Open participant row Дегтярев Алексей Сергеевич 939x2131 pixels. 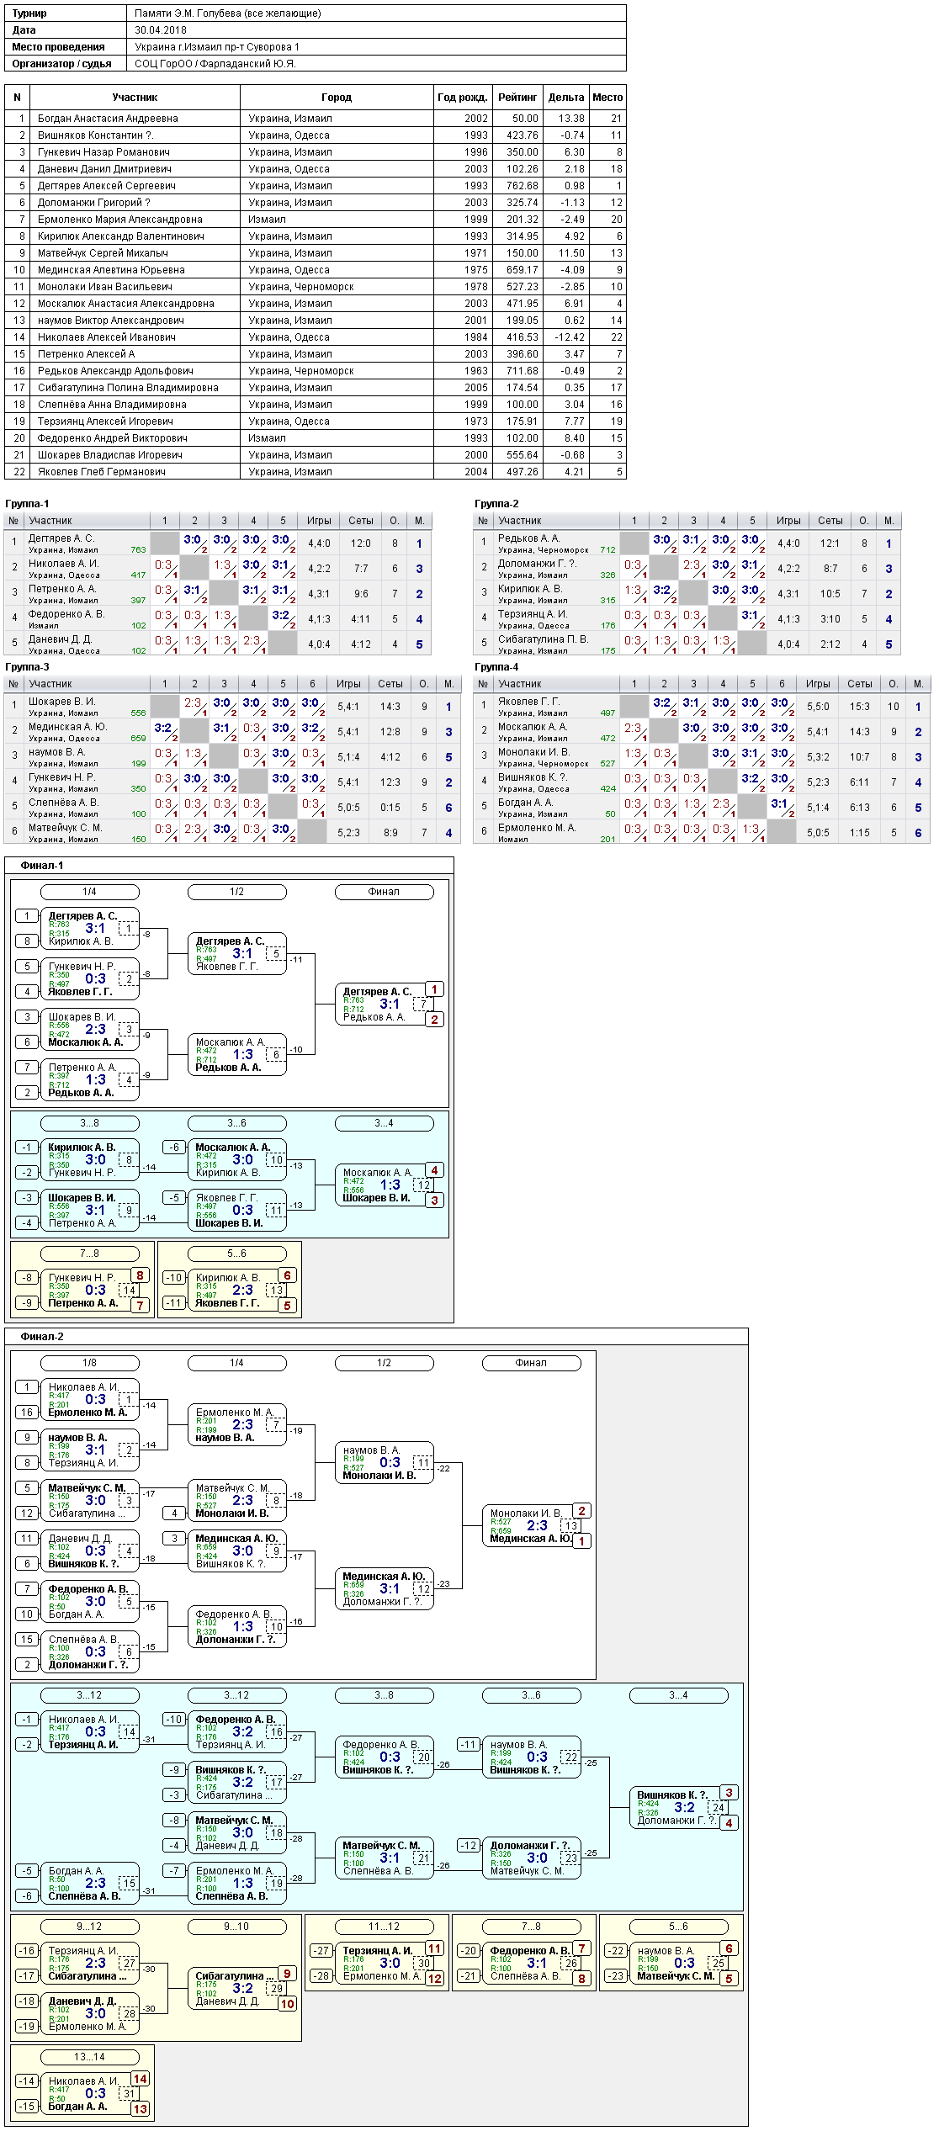coord(316,186)
